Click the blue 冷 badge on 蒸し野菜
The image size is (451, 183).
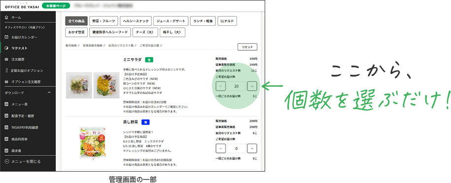(x=146, y=122)
